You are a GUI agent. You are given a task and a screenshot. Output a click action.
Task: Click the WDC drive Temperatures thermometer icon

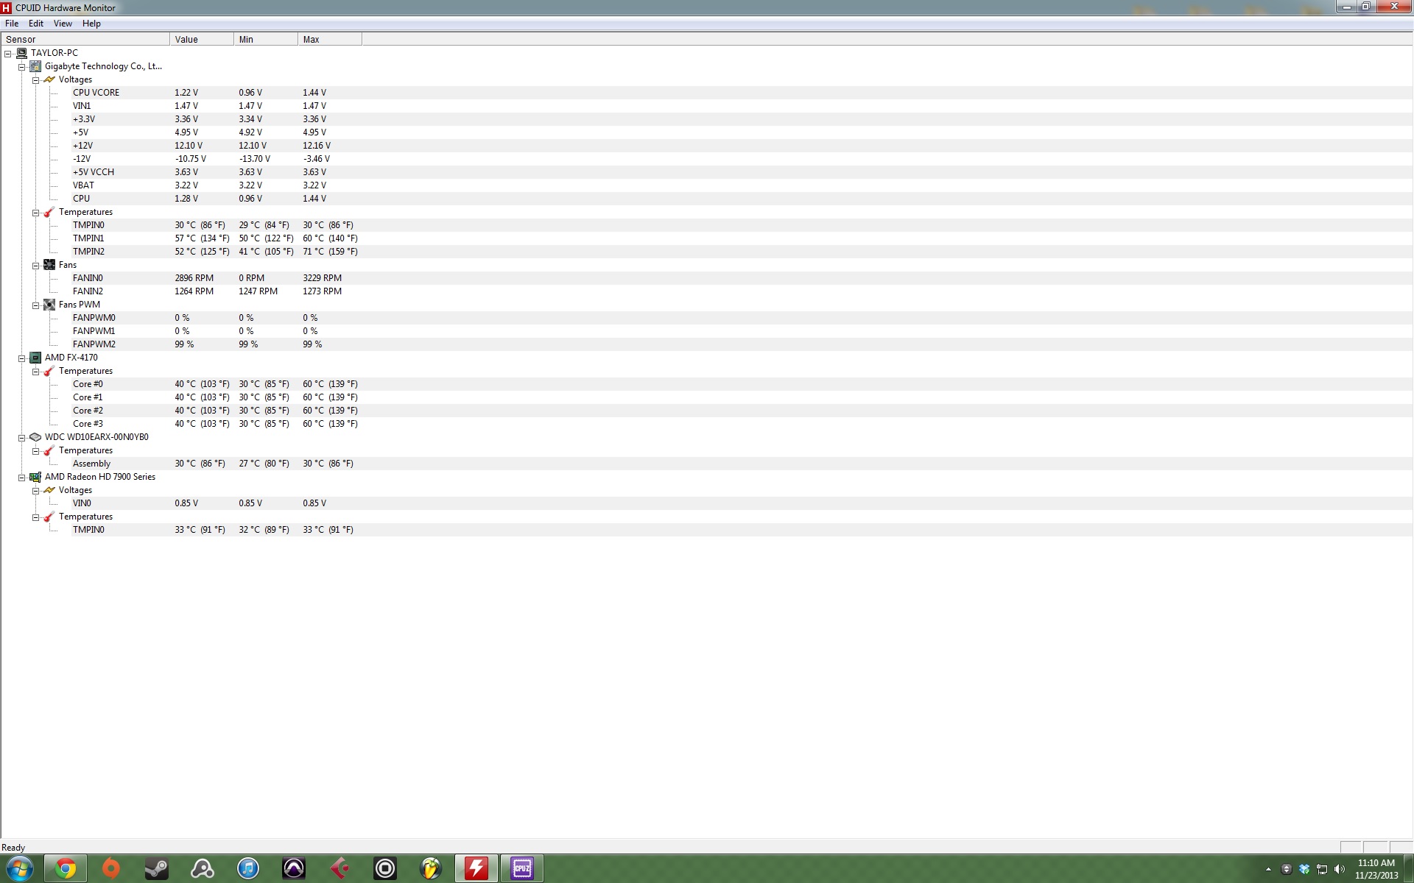click(49, 450)
